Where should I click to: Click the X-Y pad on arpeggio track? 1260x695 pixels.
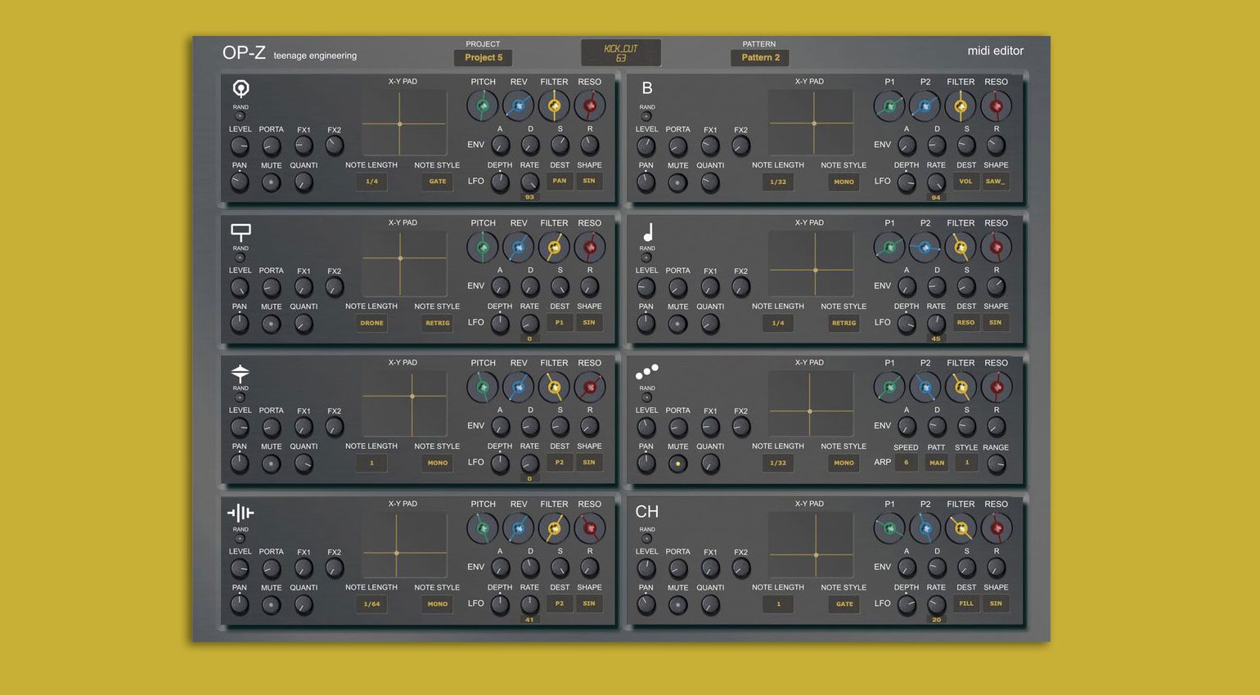click(x=810, y=405)
